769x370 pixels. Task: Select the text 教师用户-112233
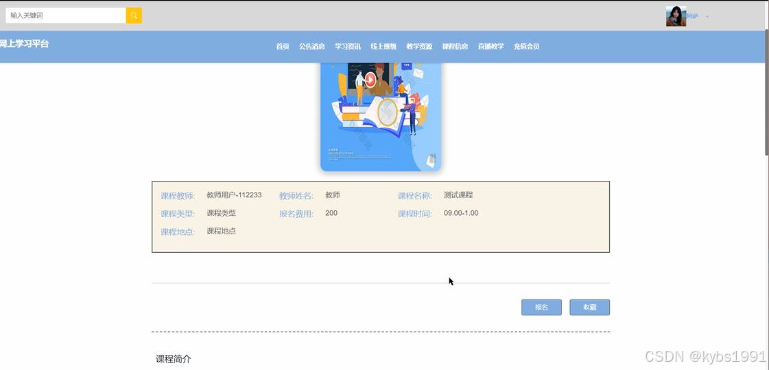[x=234, y=195]
